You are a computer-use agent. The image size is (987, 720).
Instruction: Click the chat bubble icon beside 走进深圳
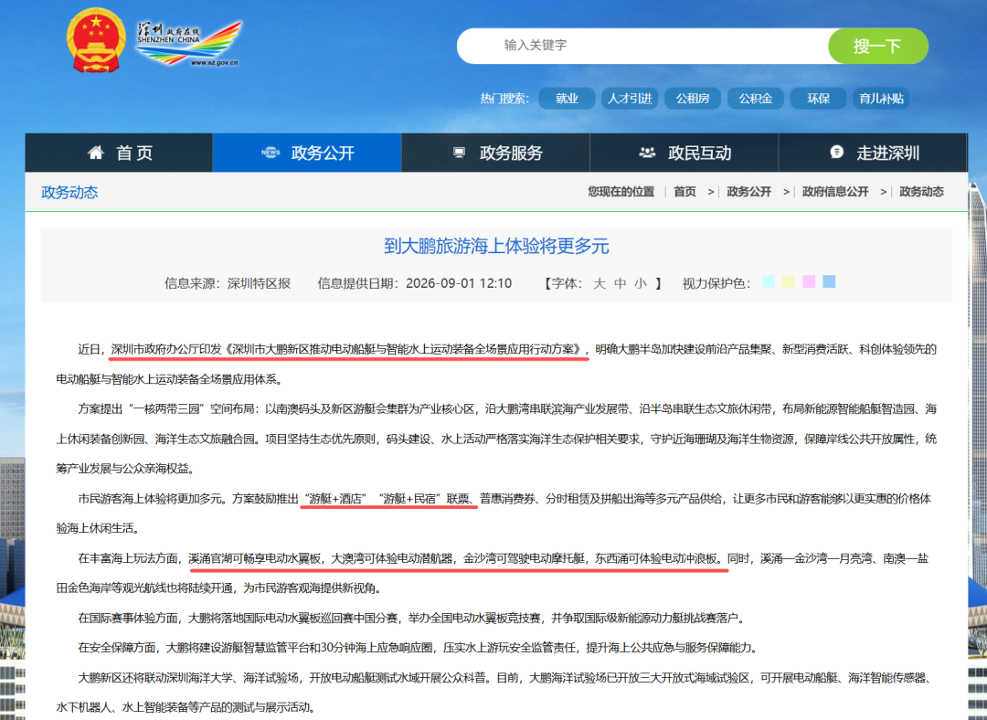pos(836,152)
